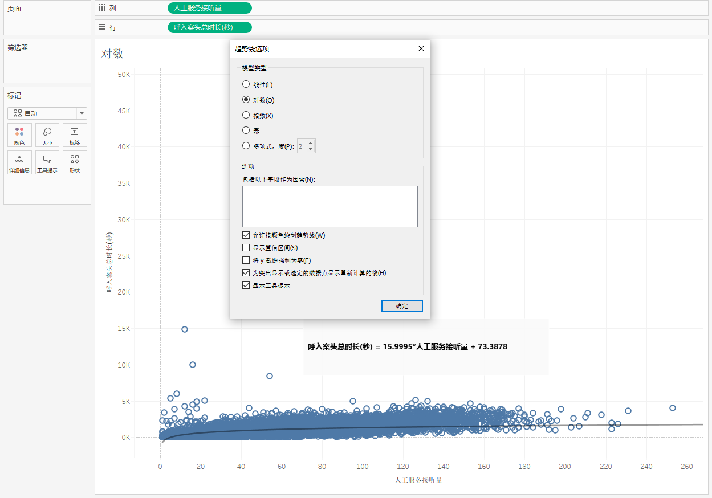This screenshot has height=498, width=712.
Task: Toggle 为突出显示或选定的数据点显示重新计算的线(H) checkbox
Action: pyautogui.click(x=246, y=272)
